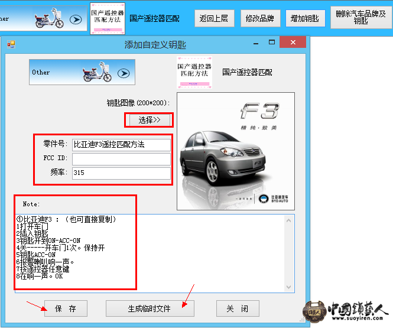Click the note line 7按遥控器任意键

[43, 269]
